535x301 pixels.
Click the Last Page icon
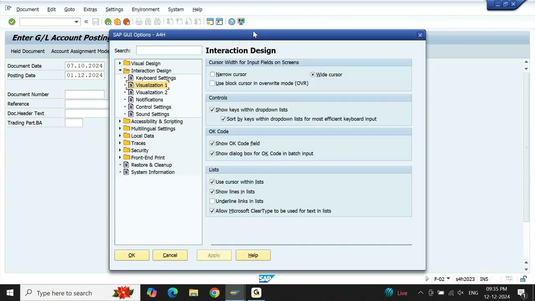[x=197, y=22]
